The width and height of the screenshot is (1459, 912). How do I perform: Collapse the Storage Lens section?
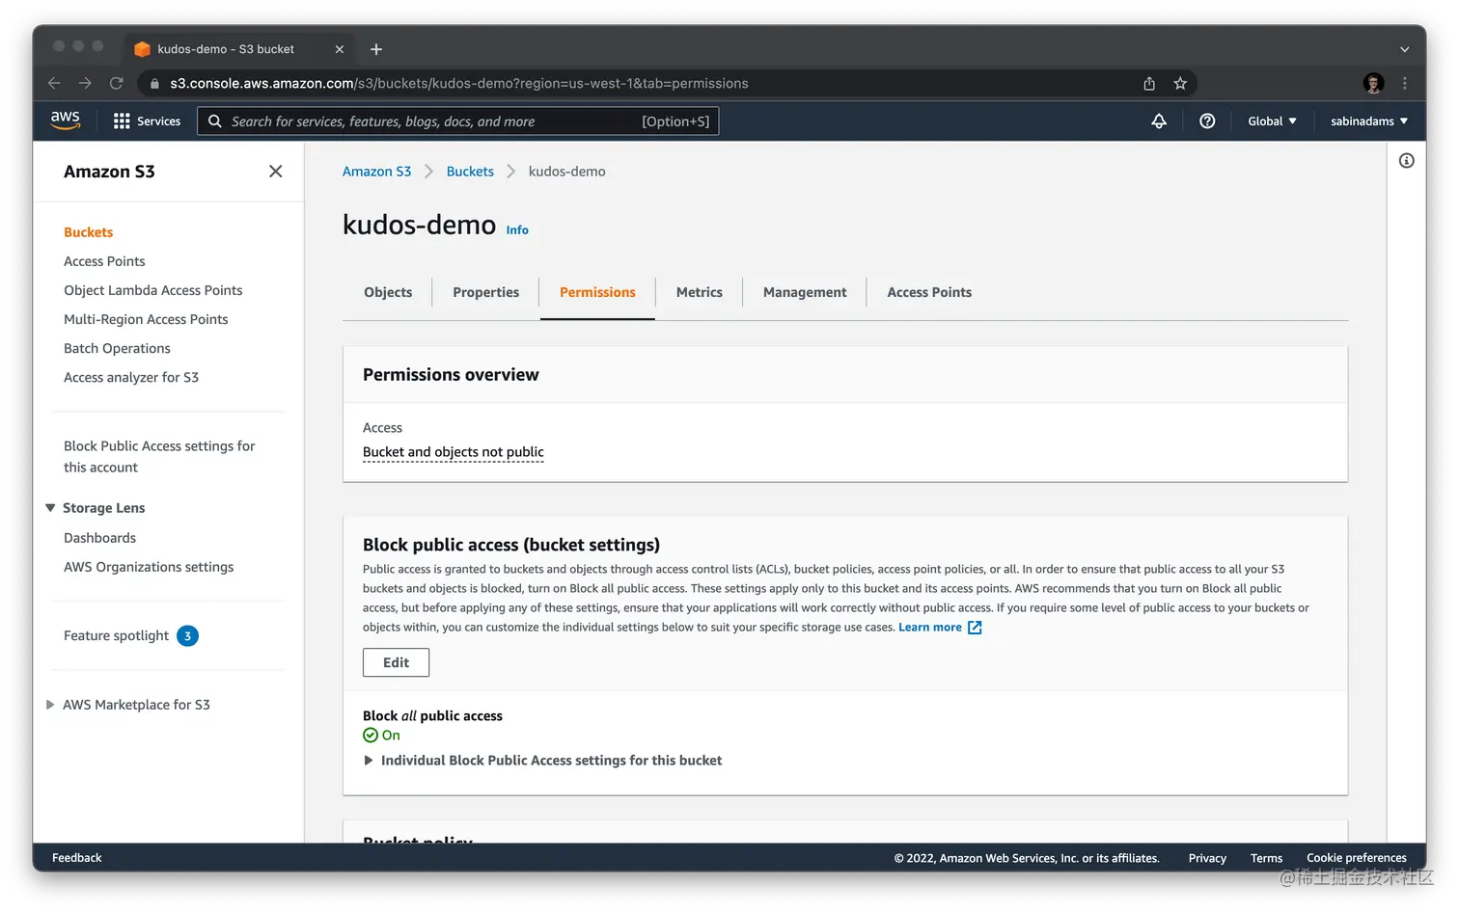49,507
